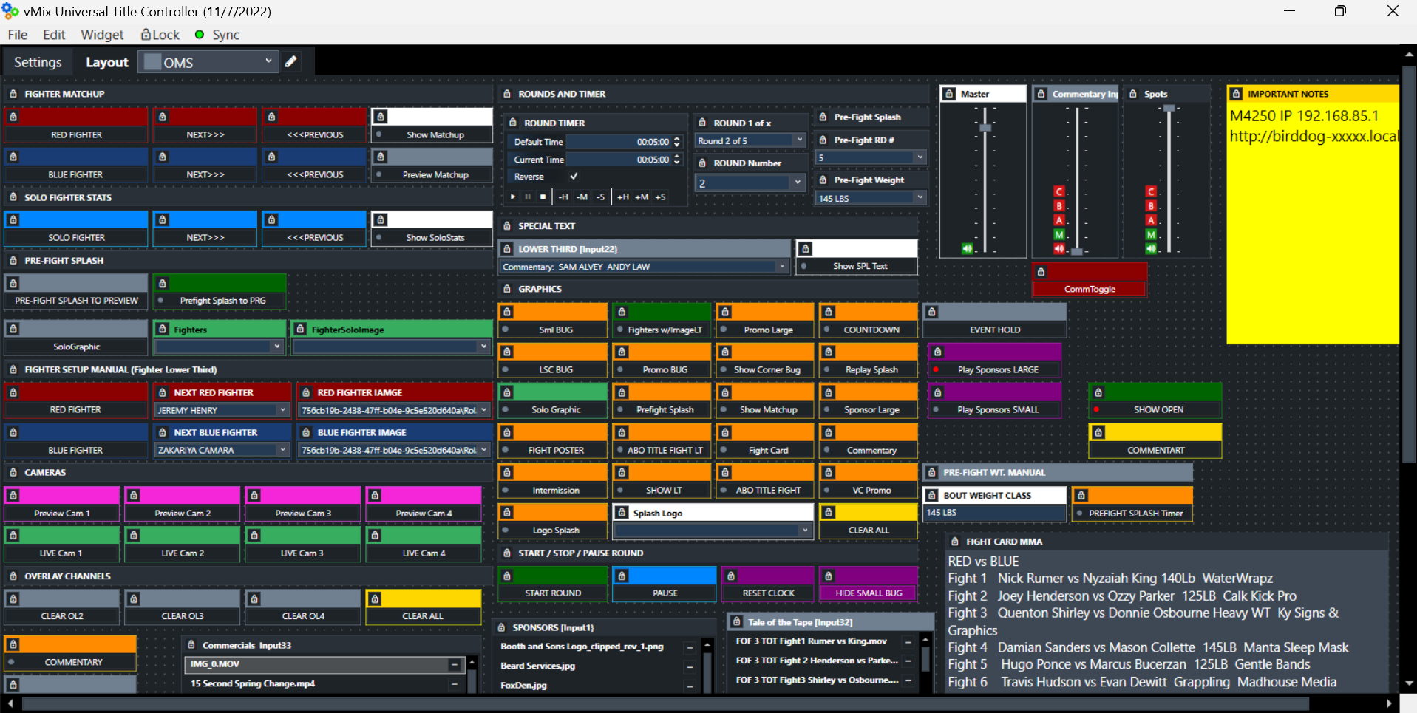1417x713 pixels.
Task: Mute the Master audio speaker icon
Action: coord(967,249)
